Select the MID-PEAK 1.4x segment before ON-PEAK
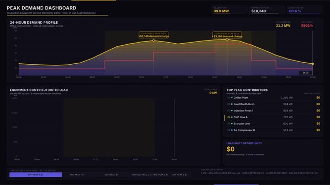The width and height of the screenshot is (330, 185). point(77,175)
